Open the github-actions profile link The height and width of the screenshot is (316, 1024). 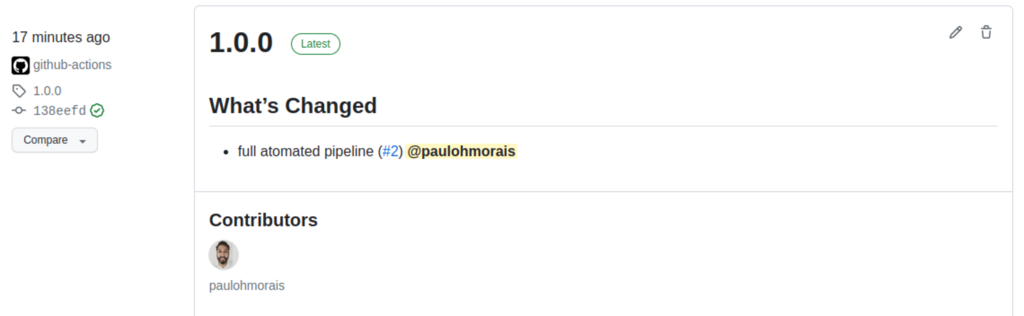pyautogui.click(x=72, y=65)
